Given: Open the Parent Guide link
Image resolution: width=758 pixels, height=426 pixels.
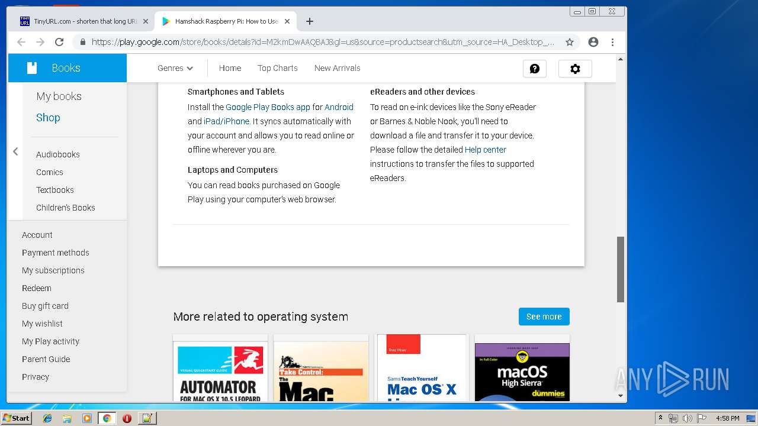Looking at the screenshot, I should pos(46,359).
